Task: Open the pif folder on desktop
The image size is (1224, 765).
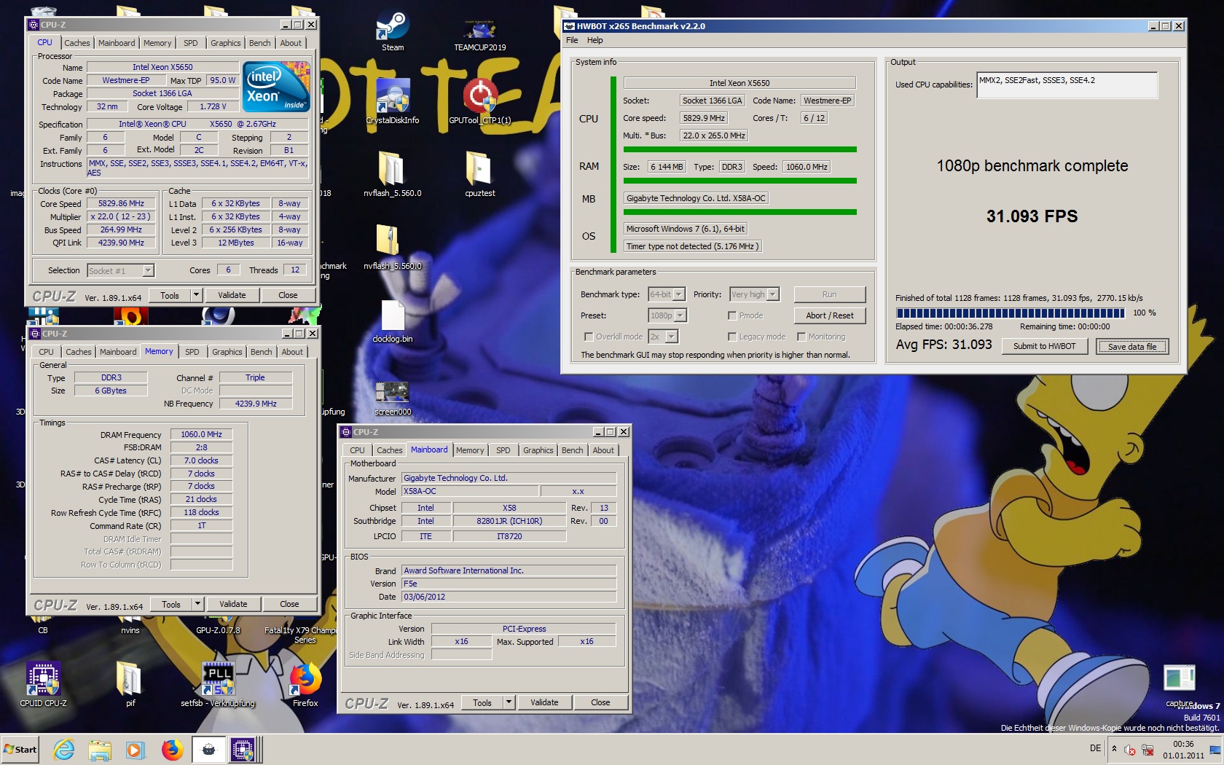Action: point(130,685)
